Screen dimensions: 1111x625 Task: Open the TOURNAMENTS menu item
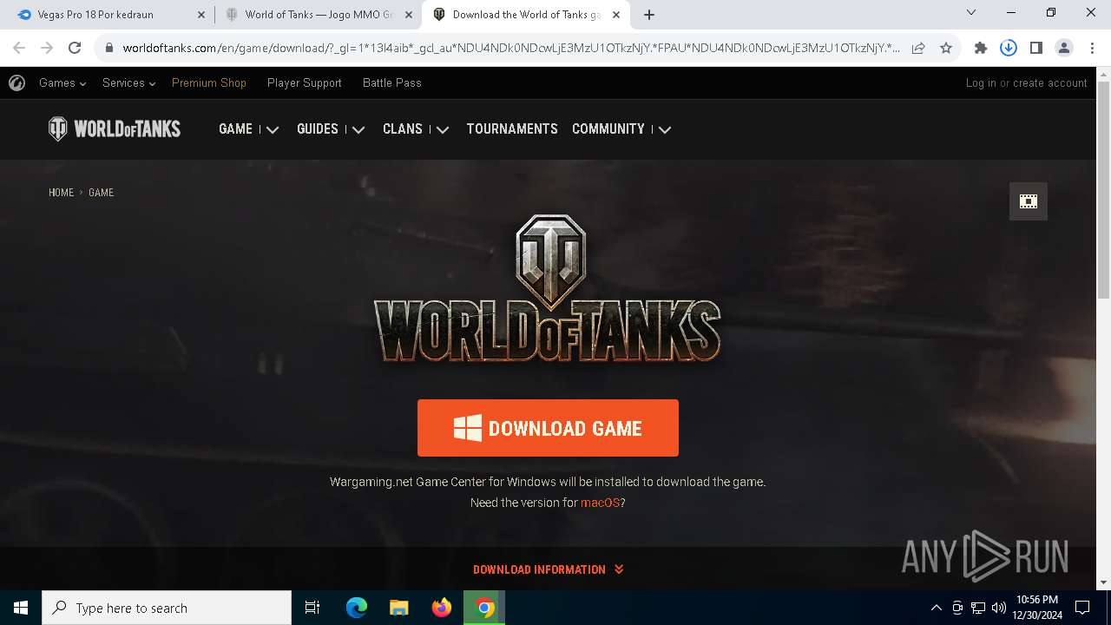(512, 129)
